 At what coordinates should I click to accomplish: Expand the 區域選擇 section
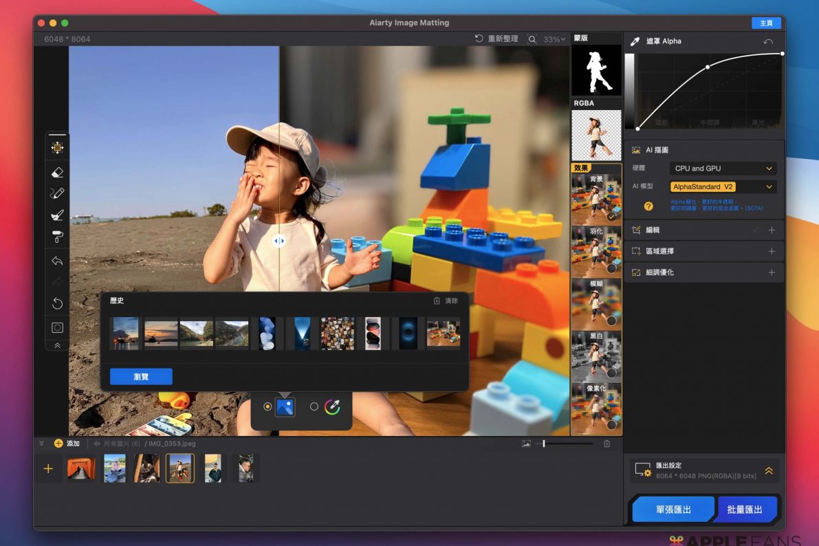(772, 252)
